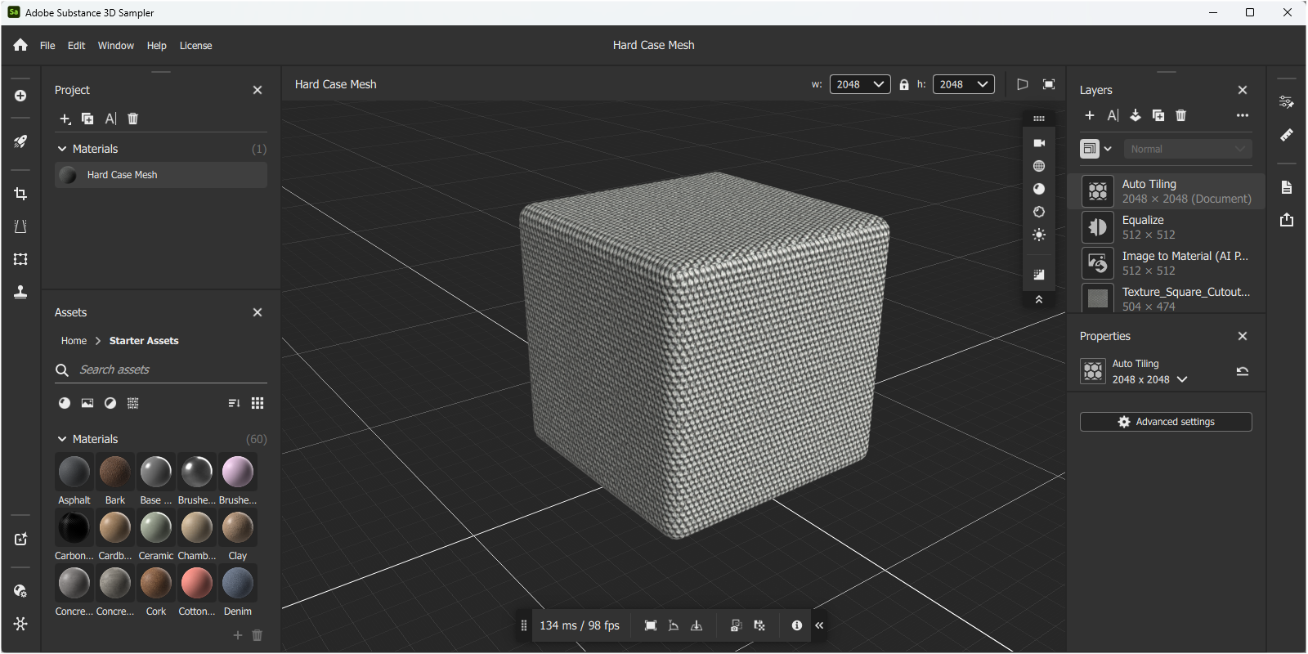1308x654 pixels.
Task: Collapse the Materials section in Project panel
Action: click(62, 149)
